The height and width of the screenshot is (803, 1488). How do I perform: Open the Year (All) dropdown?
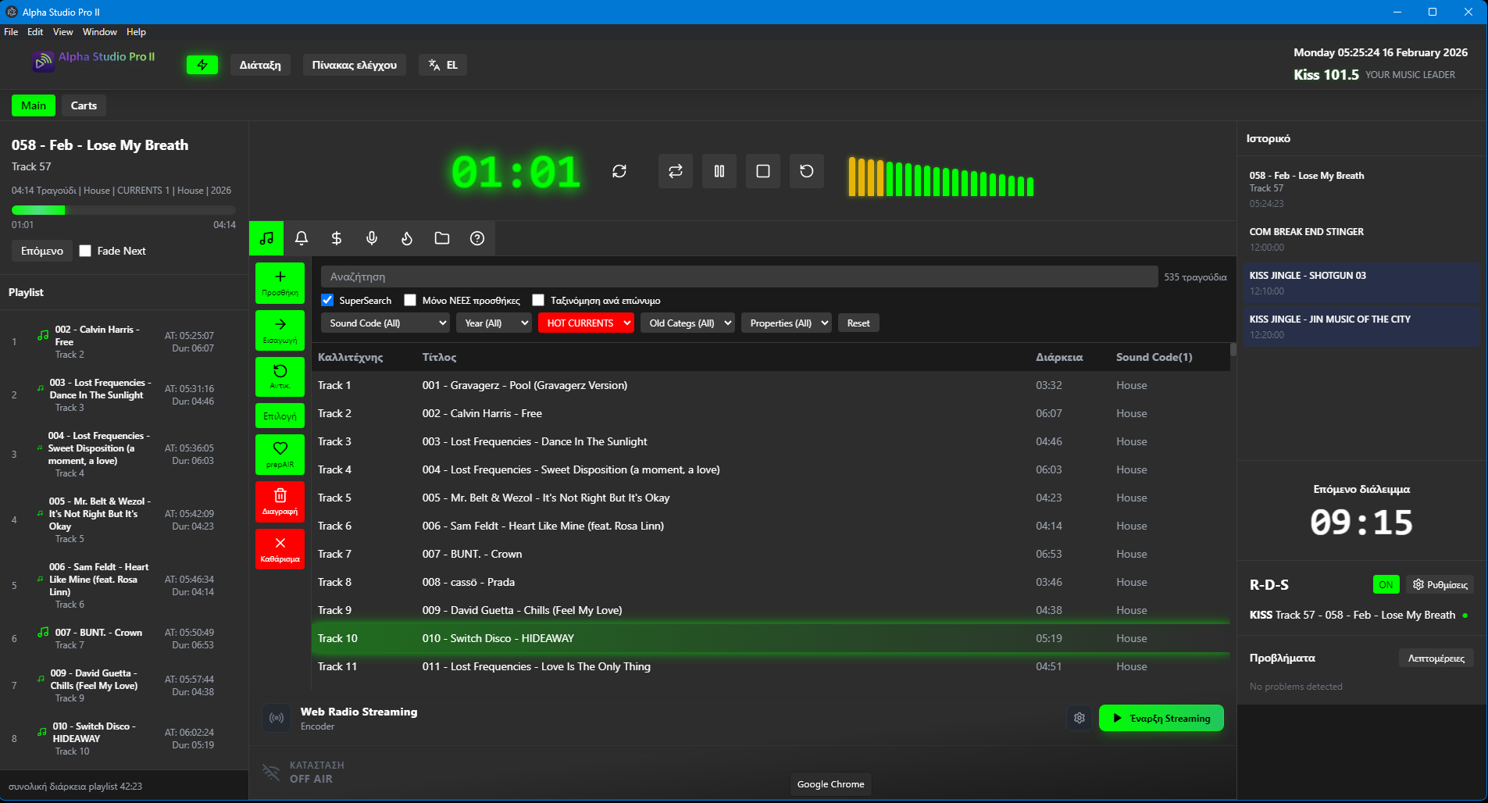tap(494, 323)
